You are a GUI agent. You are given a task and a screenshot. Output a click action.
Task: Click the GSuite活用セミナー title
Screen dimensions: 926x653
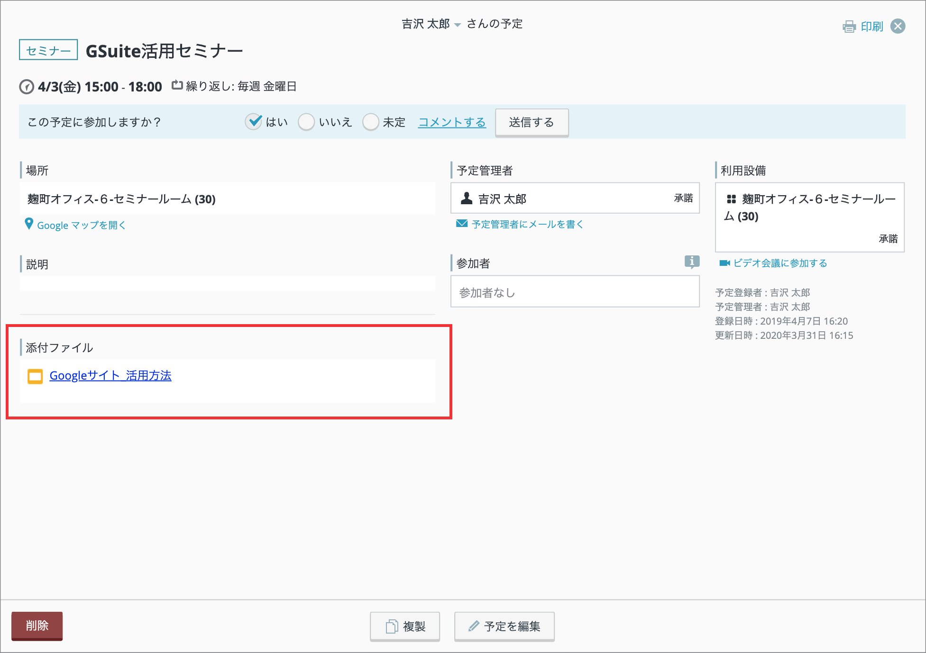point(164,51)
